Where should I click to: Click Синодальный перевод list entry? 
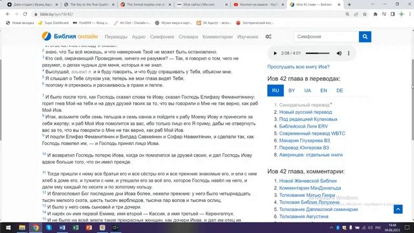tap(304, 105)
